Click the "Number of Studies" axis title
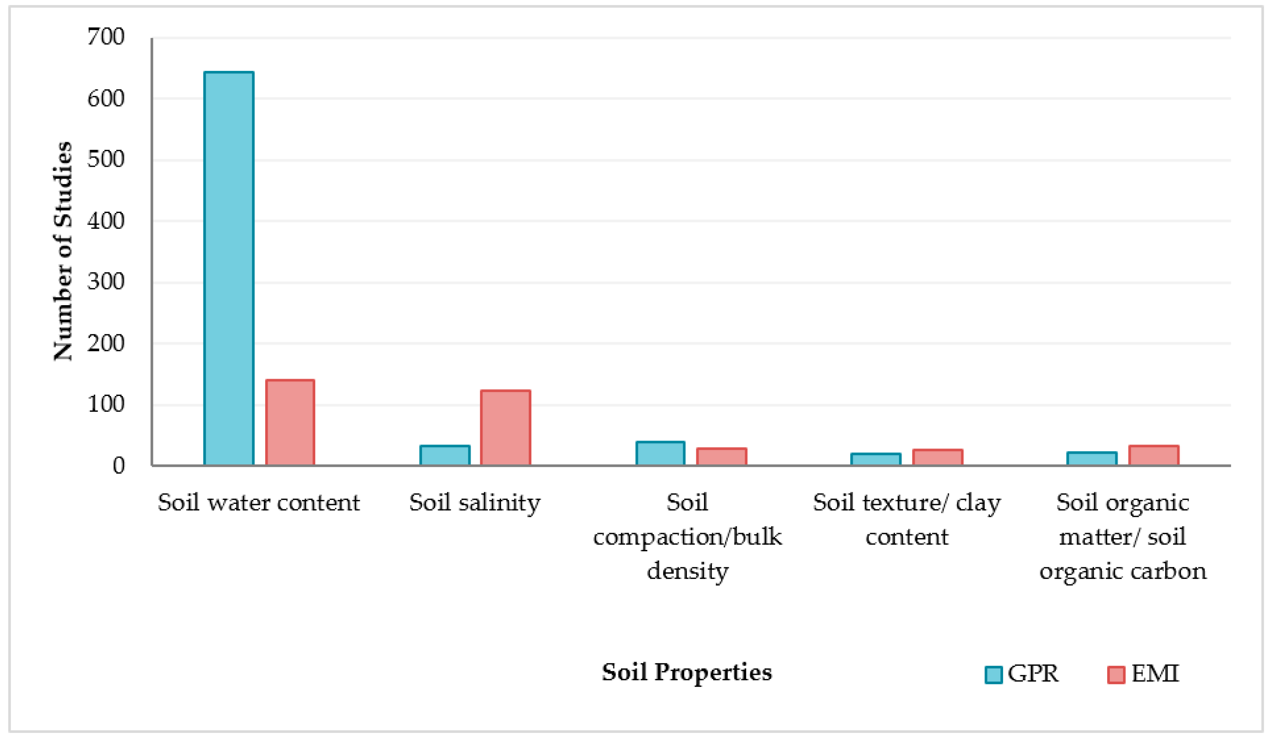1271x741 pixels. point(64,251)
